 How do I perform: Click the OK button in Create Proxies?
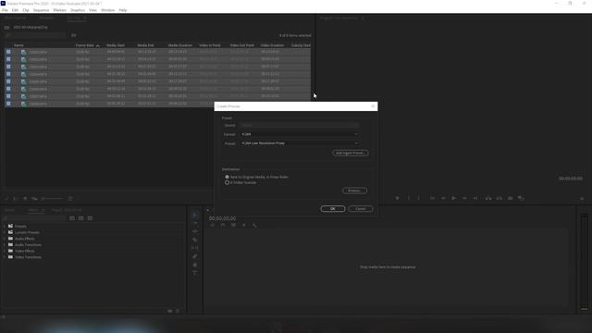[333, 209]
